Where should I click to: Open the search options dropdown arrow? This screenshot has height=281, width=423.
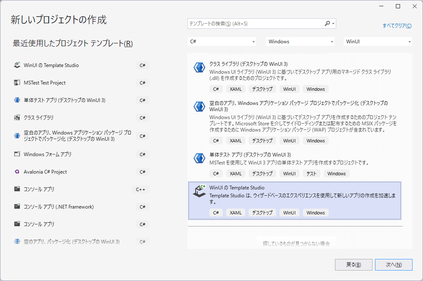[x=333, y=24]
